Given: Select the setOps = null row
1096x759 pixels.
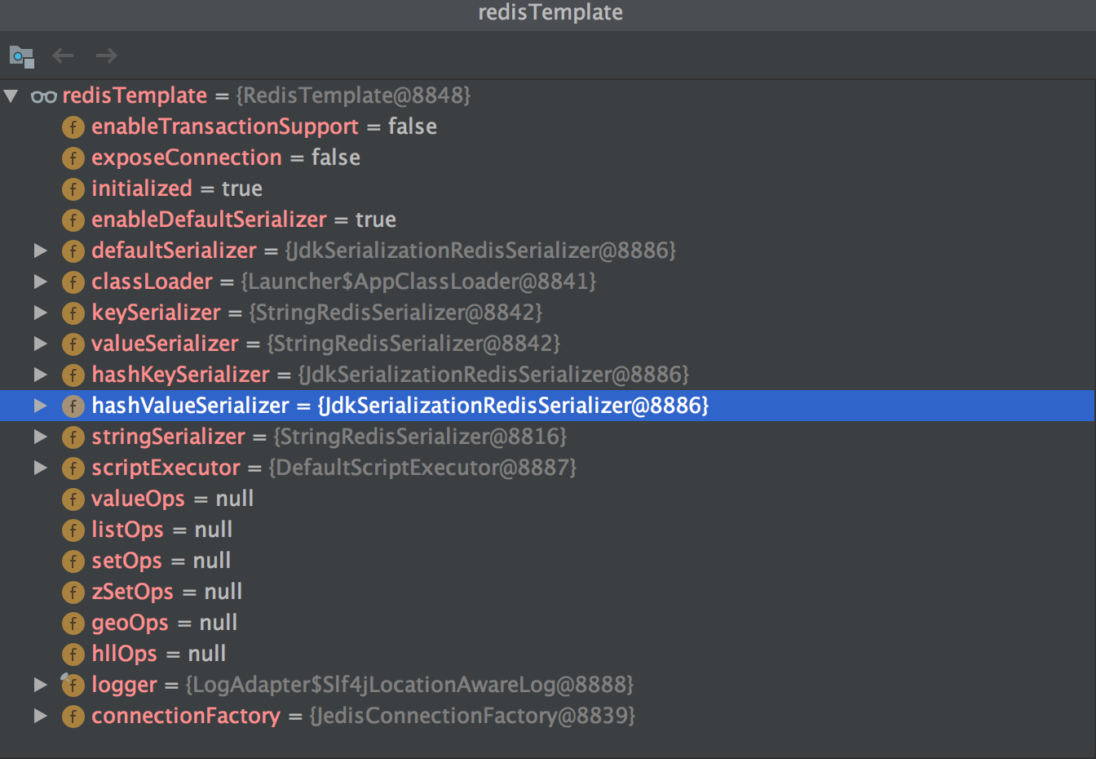Looking at the screenshot, I should (x=548, y=561).
